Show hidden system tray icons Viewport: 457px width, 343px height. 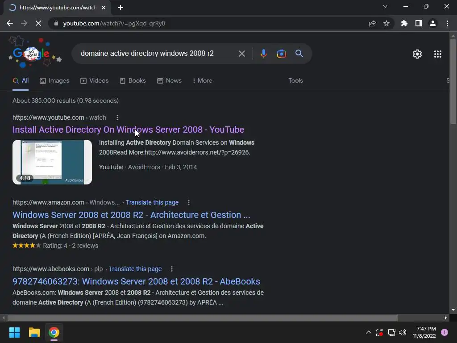[368, 332]
